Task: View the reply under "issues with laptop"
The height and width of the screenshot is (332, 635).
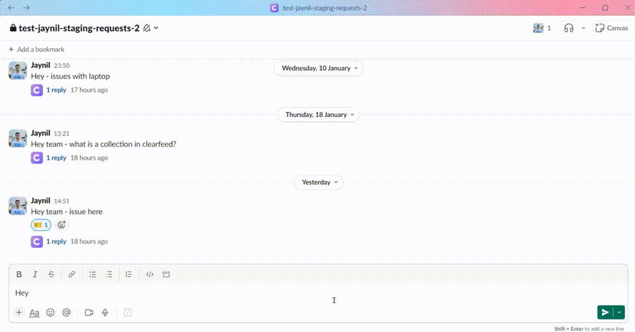Action: tap(56, 90)
